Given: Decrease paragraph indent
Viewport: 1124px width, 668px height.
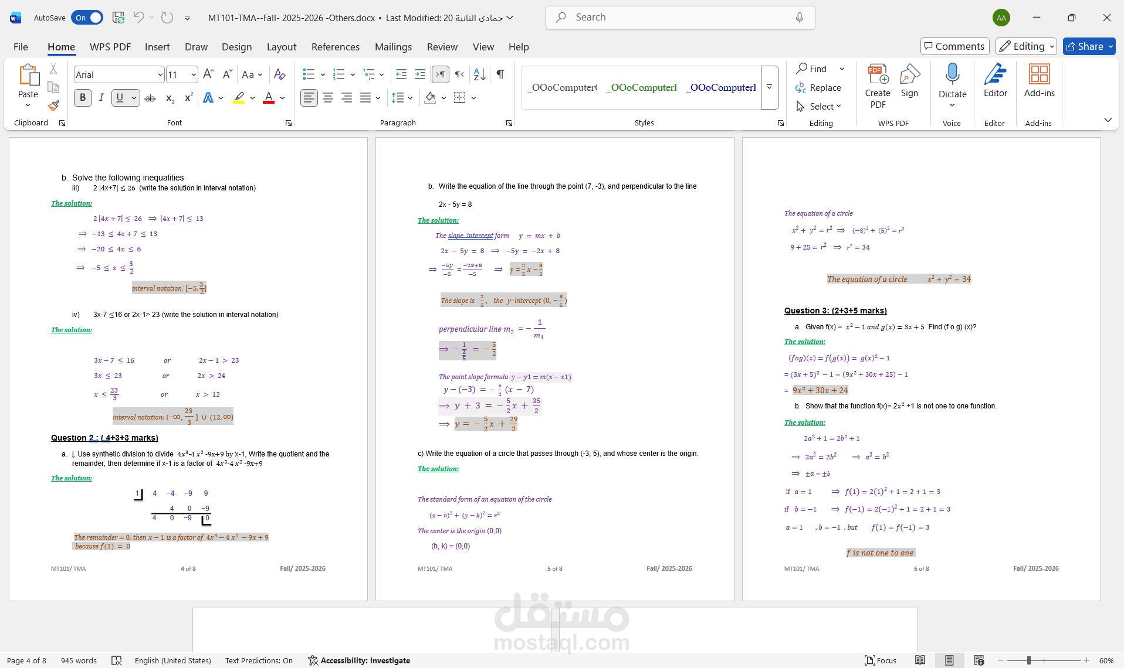Looking at the screenshot, I should (x=401, y=74).
